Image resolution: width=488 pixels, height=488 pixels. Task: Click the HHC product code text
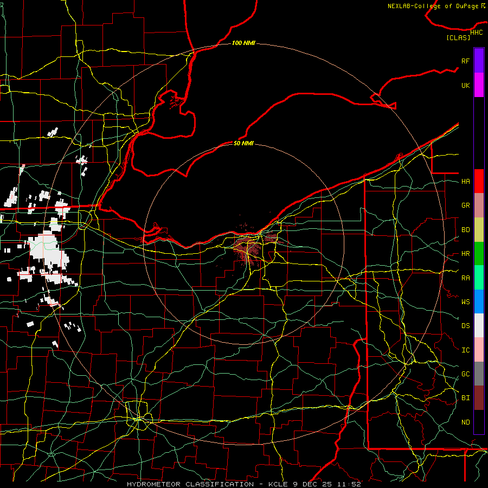[477, 33]
